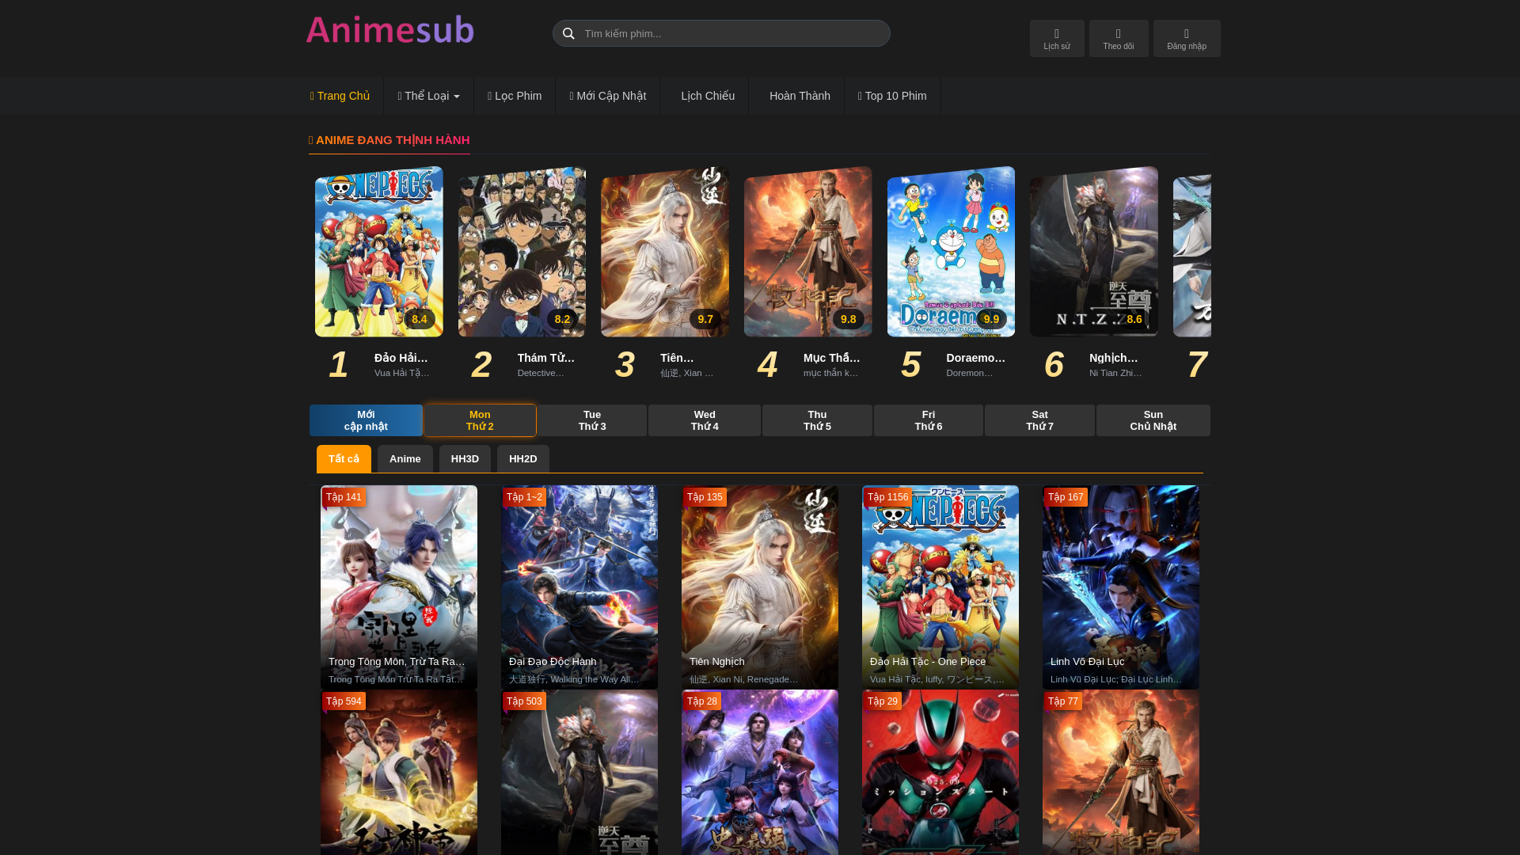Select Tue Thứ 3 schedule tab
1520x855 pixels.
[x=592, y=420]
